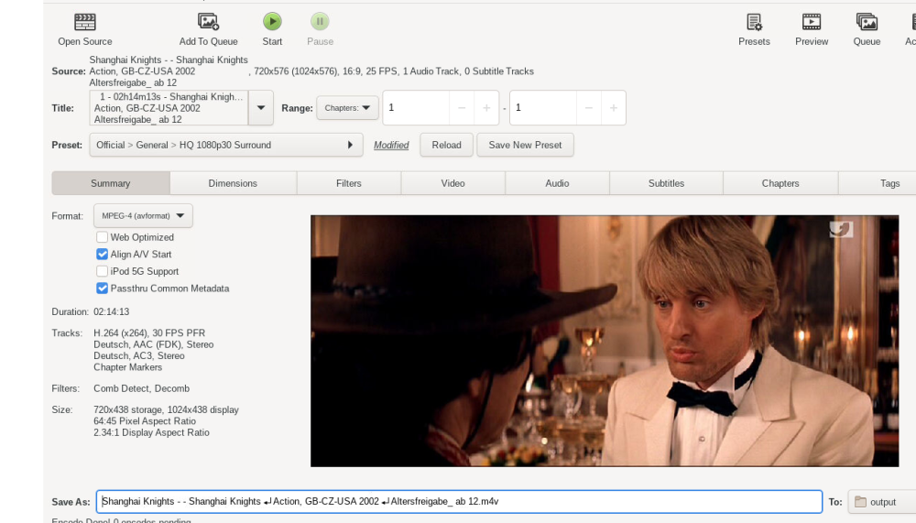Click 'H.264 (x264), 30 FPS PFR' track text
The width and height of the screenshot is (916, 523).
(149, 333)
